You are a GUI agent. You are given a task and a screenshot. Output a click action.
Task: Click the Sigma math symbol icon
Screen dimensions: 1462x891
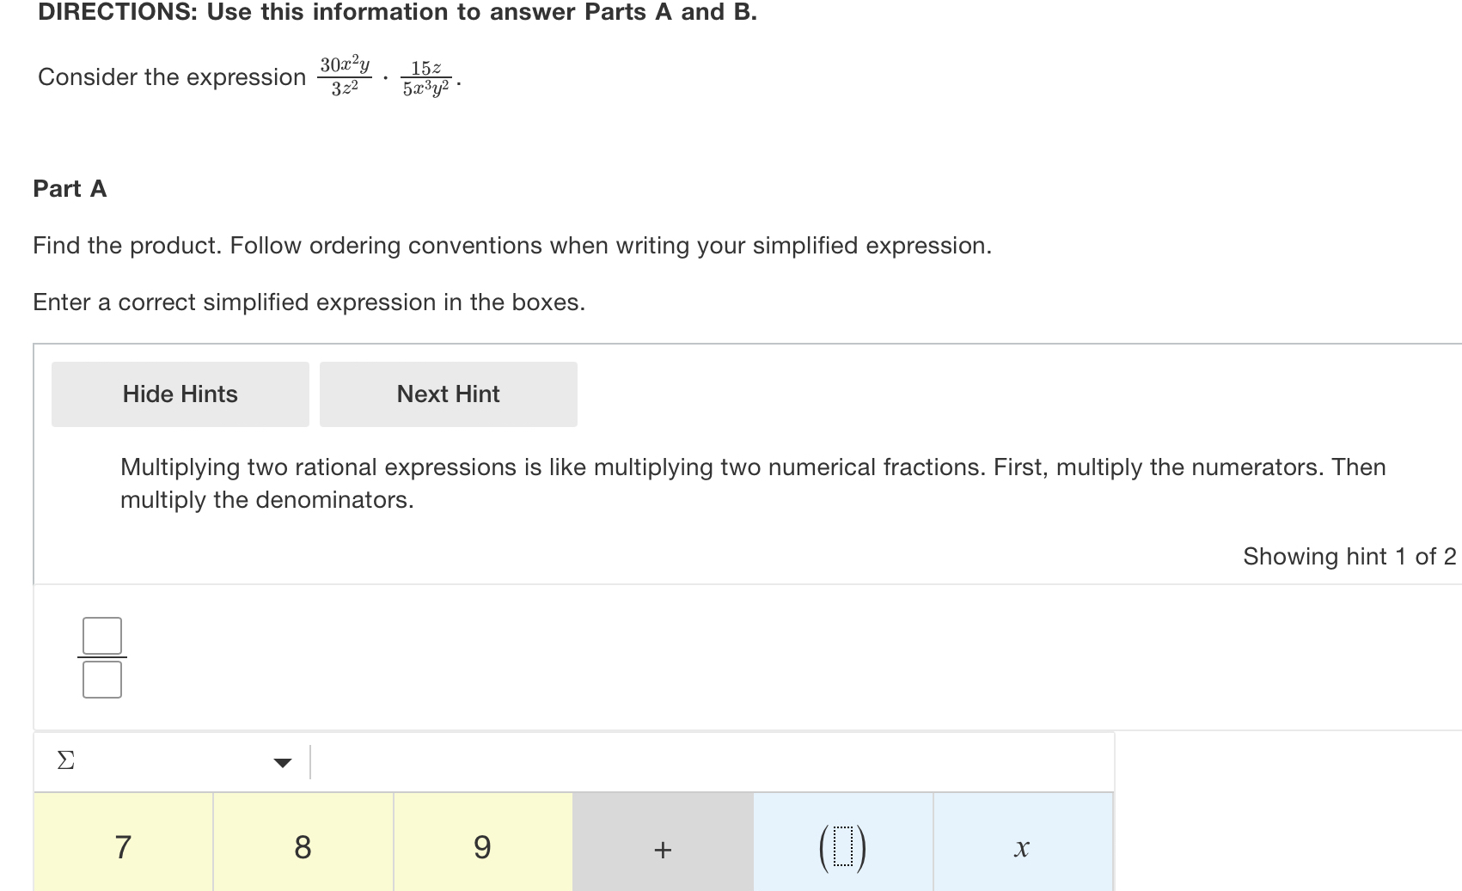point(65,760)
